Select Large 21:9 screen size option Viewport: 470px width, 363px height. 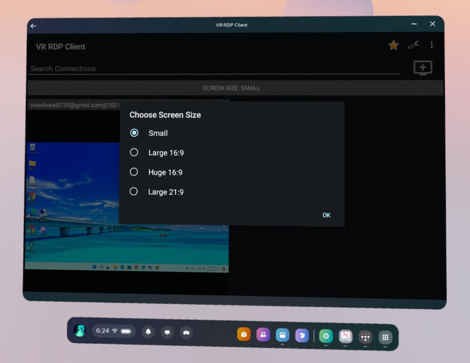pos(134,192)
